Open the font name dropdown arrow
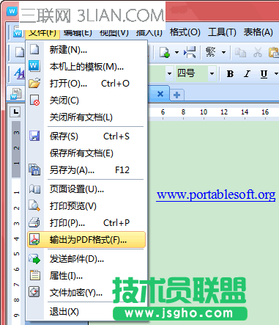Screen dimensions: 279x325 click(169, 73)
